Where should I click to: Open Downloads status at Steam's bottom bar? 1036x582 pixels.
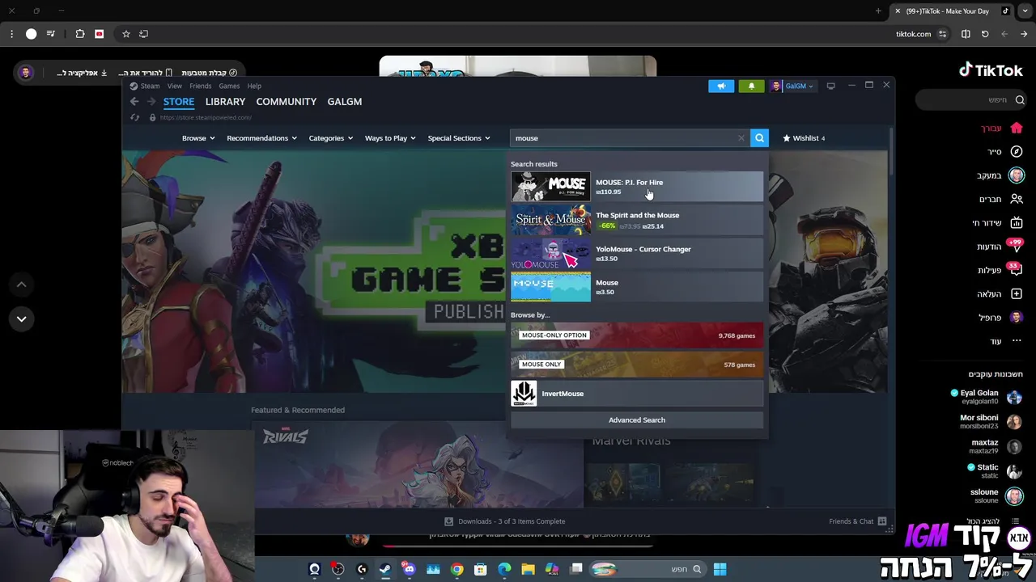click(505, 521)
